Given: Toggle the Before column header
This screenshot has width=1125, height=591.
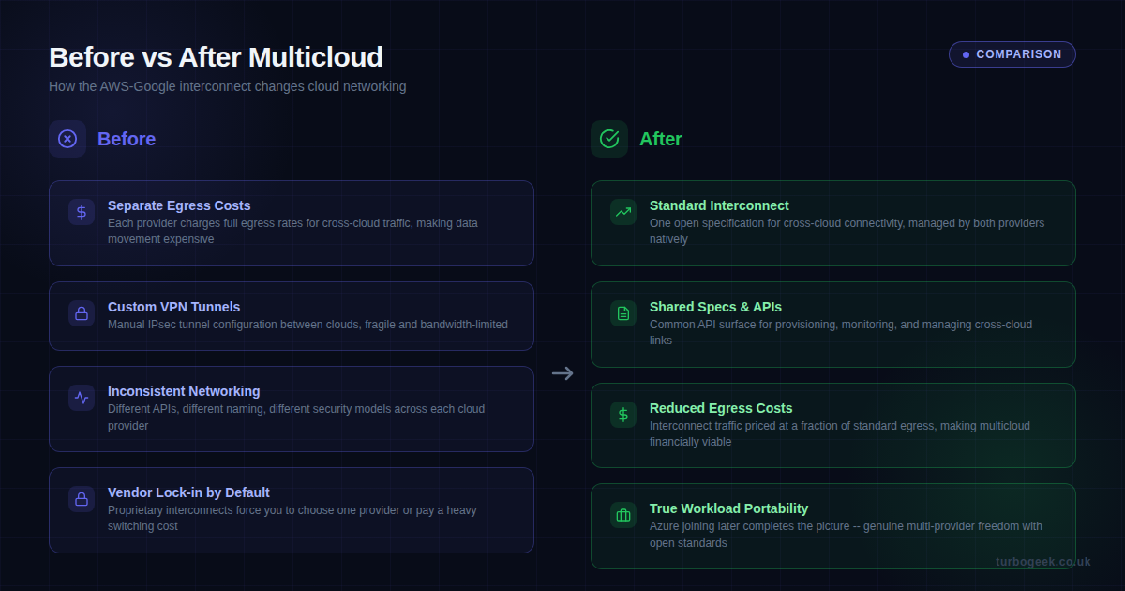Looking at the screenshot, I should click(x=127, y=138).
